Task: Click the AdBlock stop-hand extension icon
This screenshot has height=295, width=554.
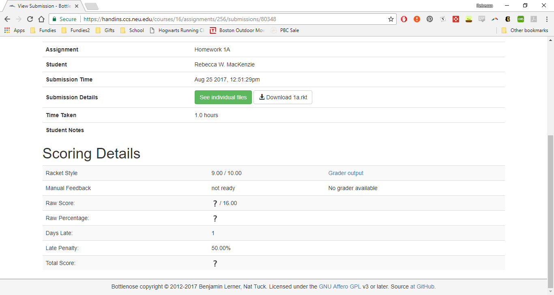Action: (404, 19)
